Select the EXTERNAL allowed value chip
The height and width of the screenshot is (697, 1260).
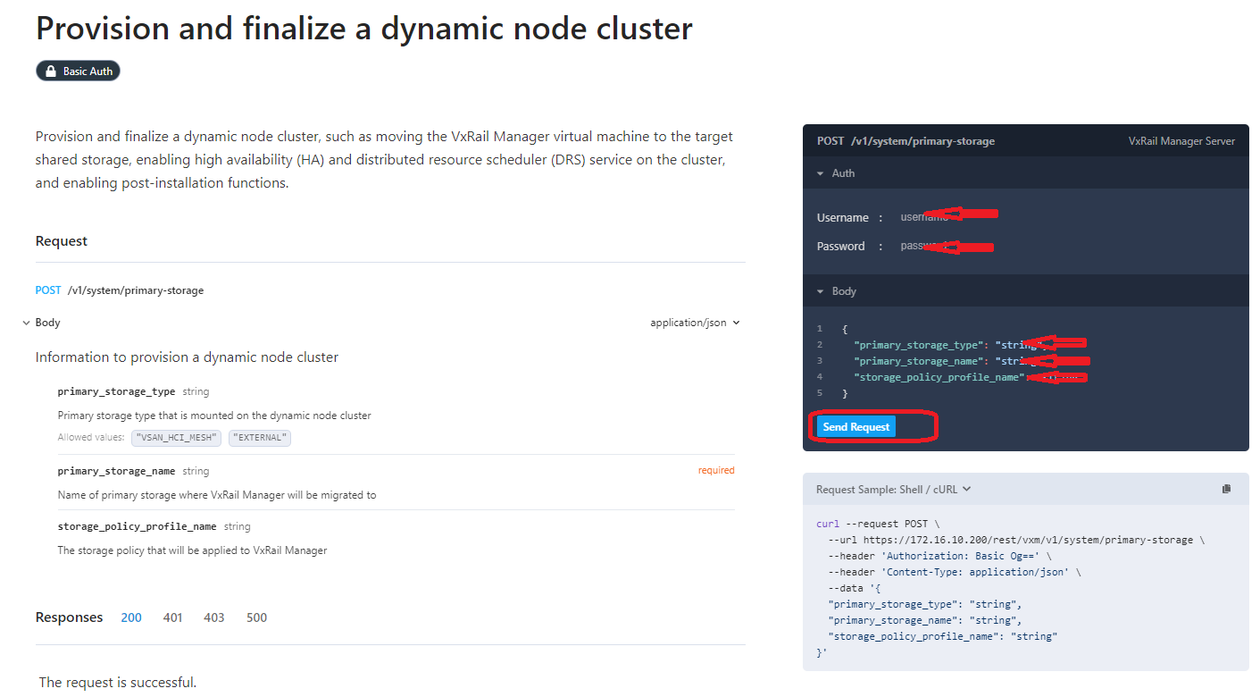coord(259,437)
